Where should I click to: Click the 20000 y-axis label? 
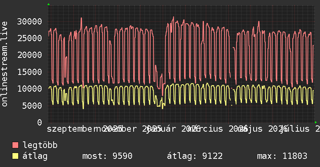pos(30,55)
